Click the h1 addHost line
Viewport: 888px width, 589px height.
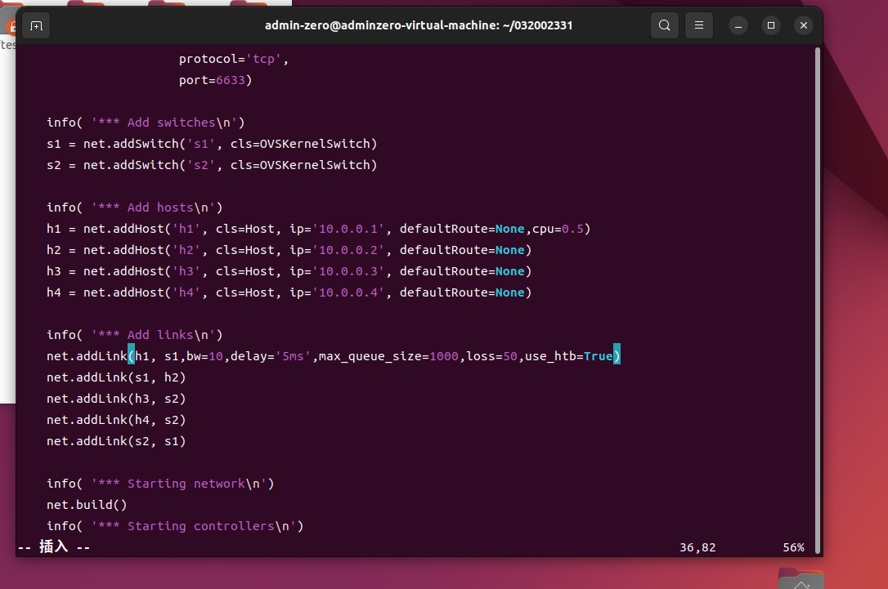[318, 229]
